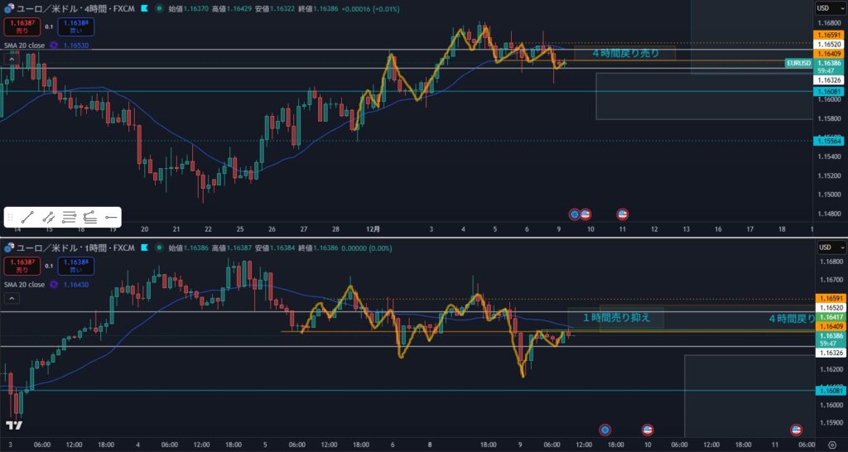Select the trend line tool in floating toolbar
The image size is (848, 452).
pyautogui.click(x=28, y=217)
